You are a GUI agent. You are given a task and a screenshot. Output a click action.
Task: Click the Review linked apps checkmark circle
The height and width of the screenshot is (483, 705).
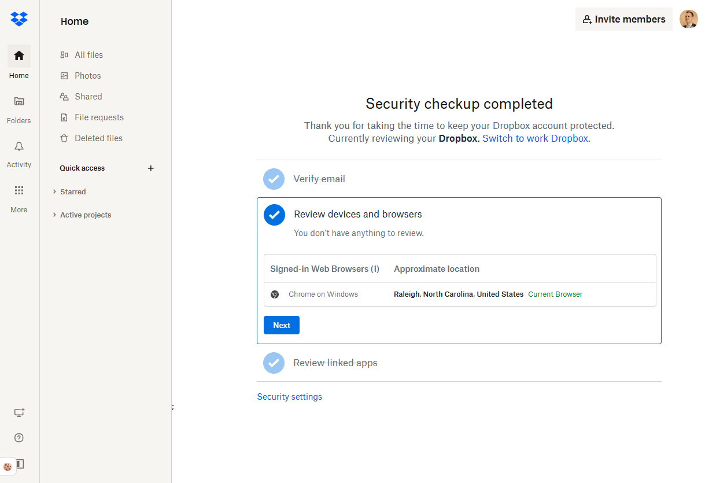pyautogui.click(x=274, y=363)
